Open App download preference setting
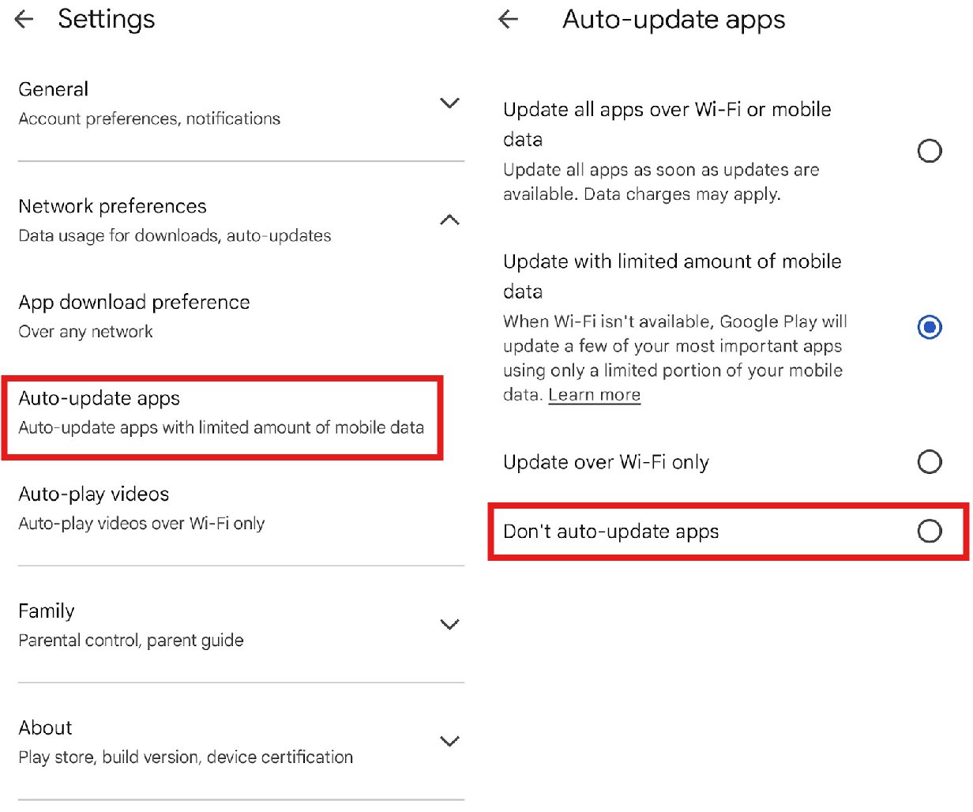This screenshot has width=973, height=812. [x=134, y=315]
